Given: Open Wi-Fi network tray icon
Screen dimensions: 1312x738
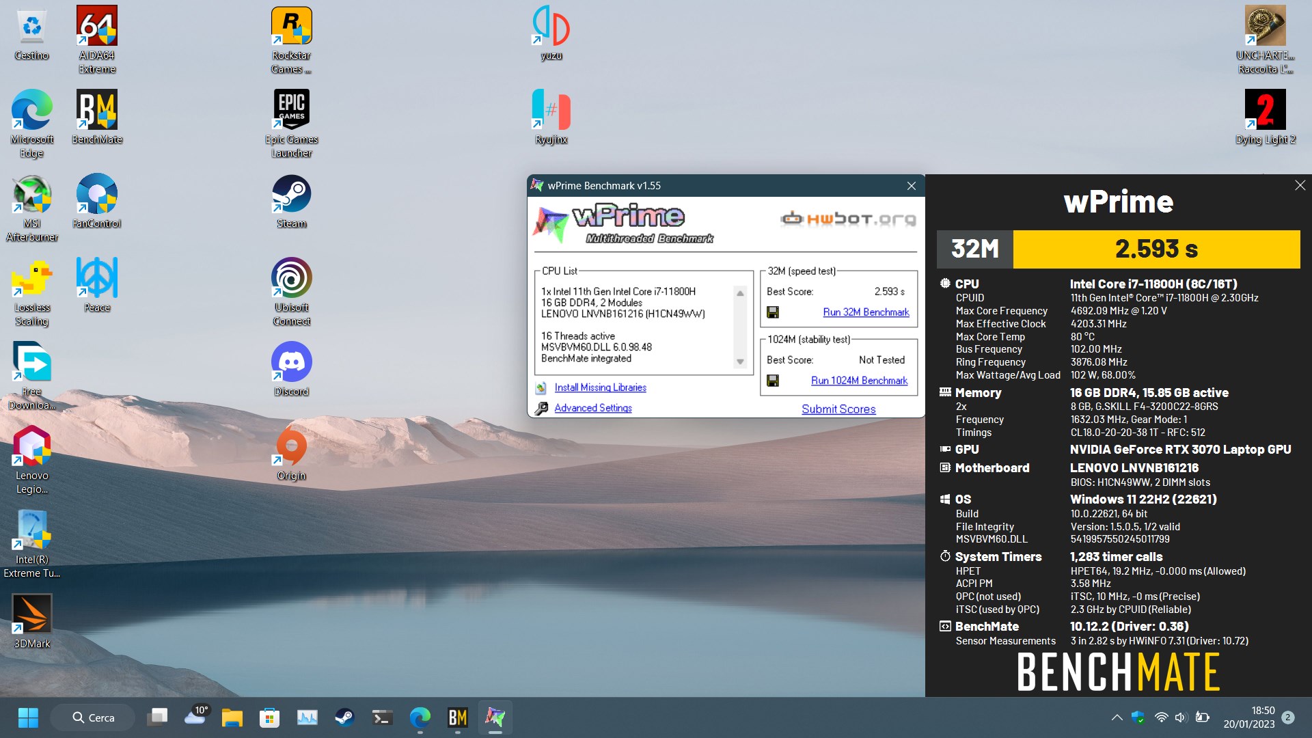Looking at the screenshot, I should 1161,717.
